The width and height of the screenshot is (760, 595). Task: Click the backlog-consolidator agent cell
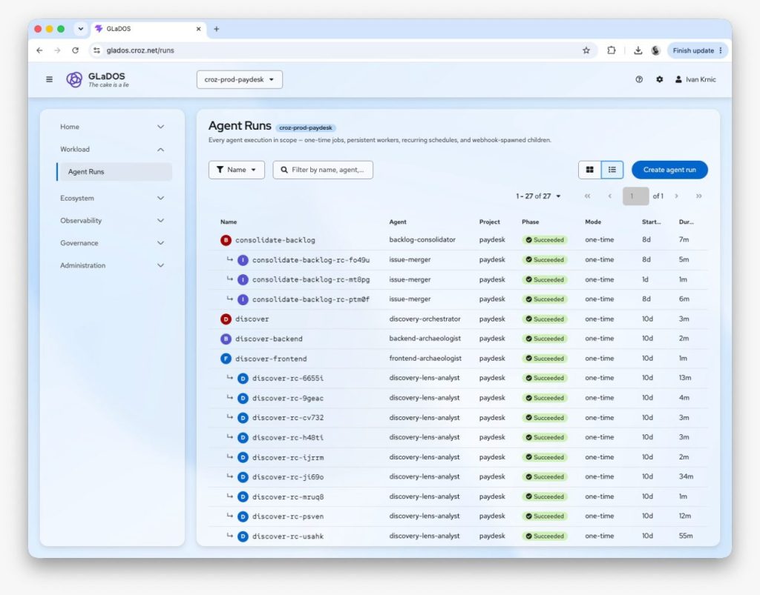click(422, 240)
